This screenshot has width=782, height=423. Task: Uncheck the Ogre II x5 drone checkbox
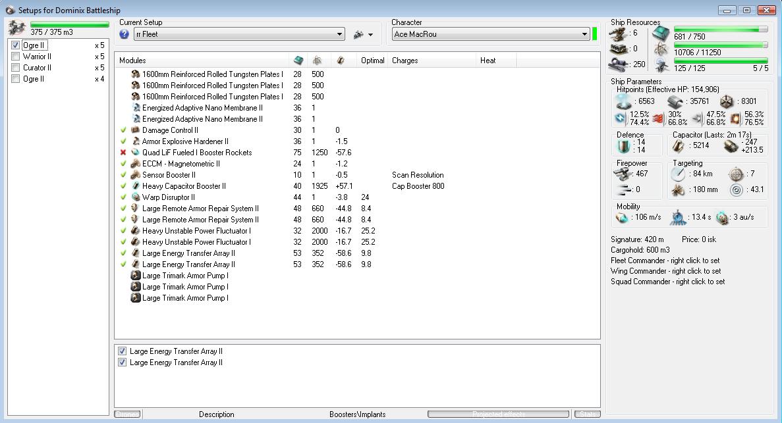(x=15, y=45)
